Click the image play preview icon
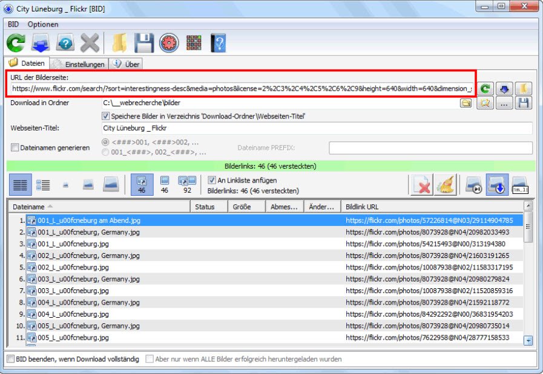543x374 pixels. [x=473, y=184]
